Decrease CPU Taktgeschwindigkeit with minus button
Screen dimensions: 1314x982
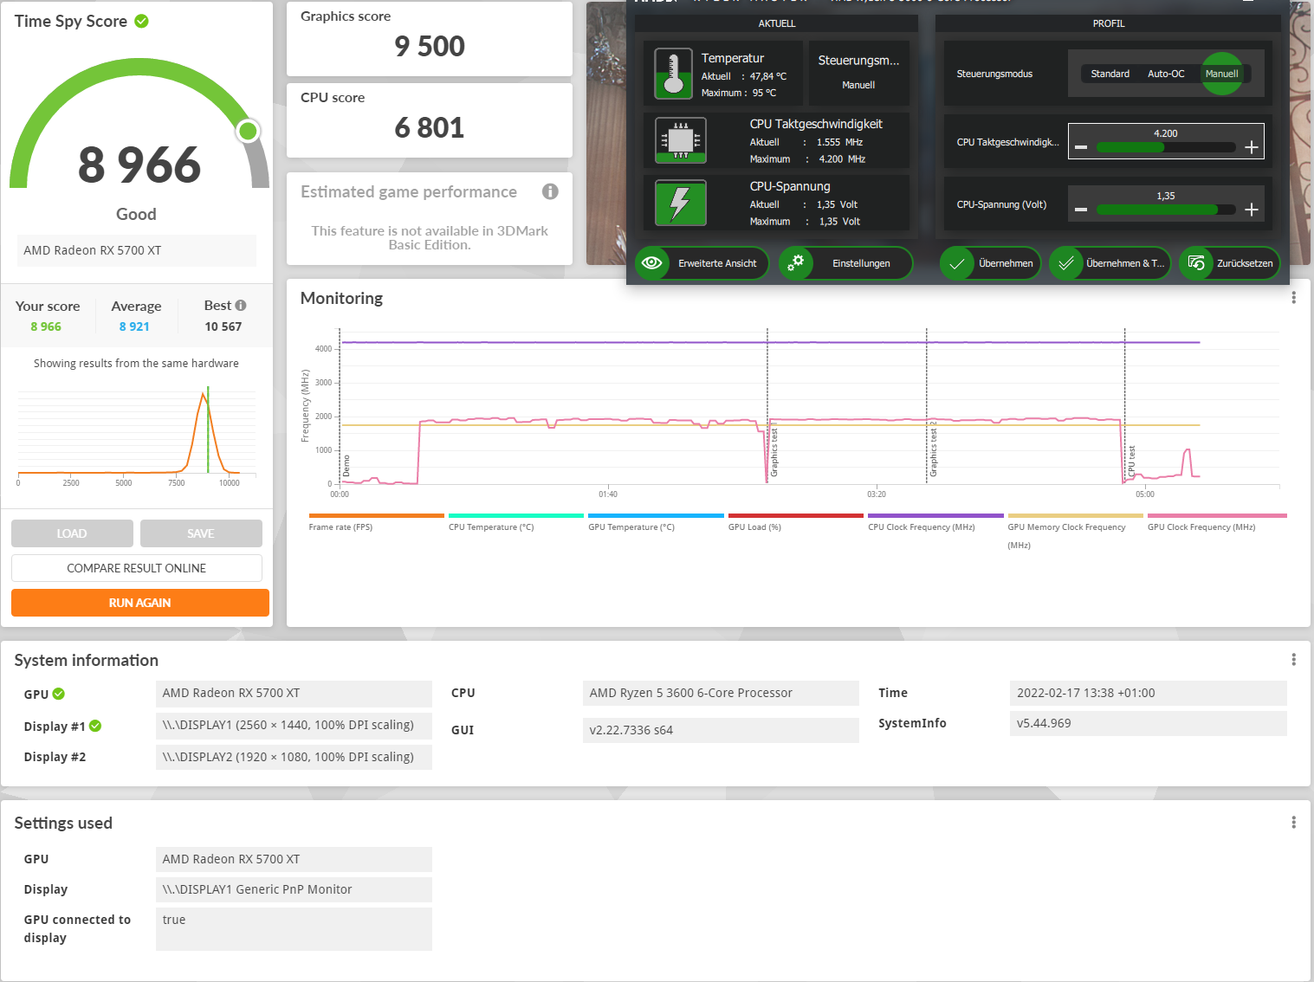(x=1081, y=147)
